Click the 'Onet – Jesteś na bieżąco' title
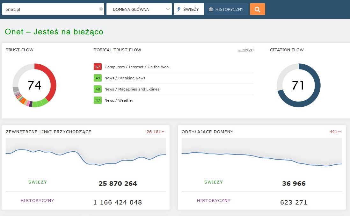 click(54, 32)
